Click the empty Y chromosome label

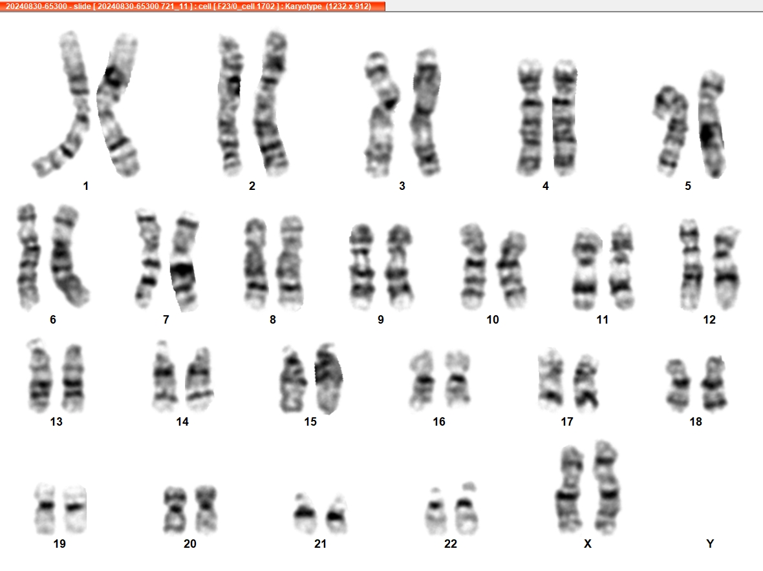click(710, 543)
